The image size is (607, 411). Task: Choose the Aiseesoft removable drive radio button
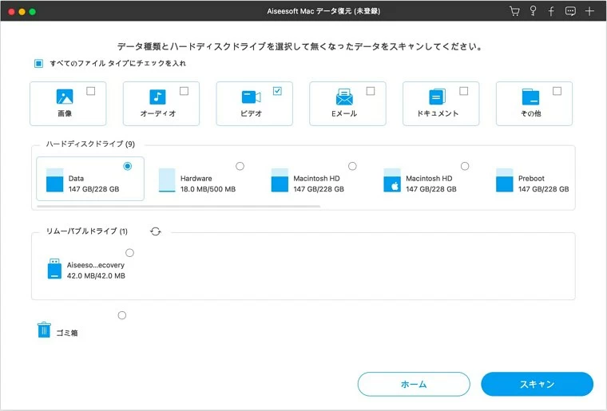click(x=129, y=253)
